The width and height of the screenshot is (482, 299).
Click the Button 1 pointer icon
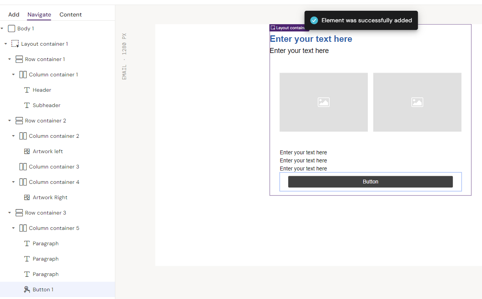point(27,289)
